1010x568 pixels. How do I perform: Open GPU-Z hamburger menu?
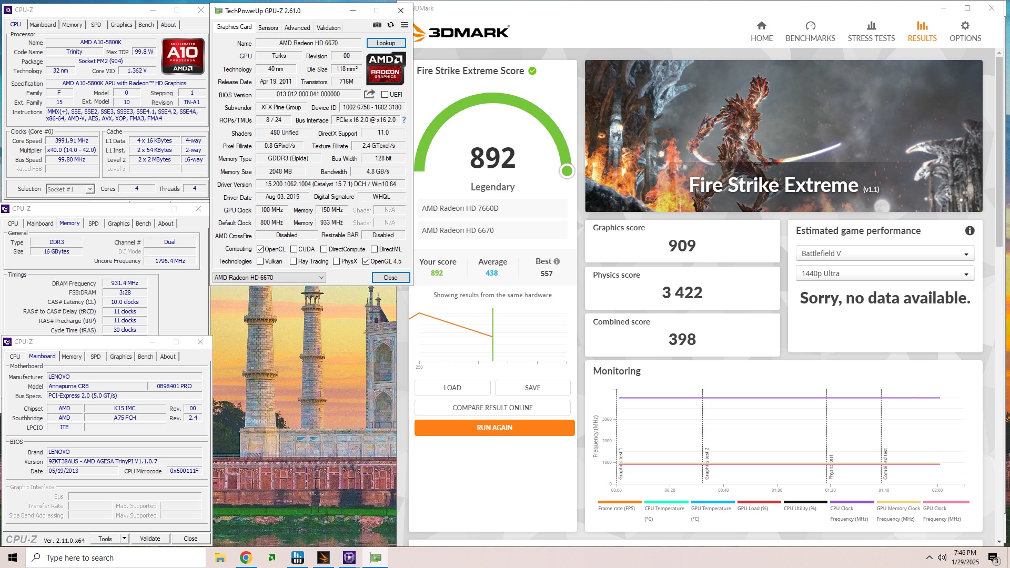(404, 25)
